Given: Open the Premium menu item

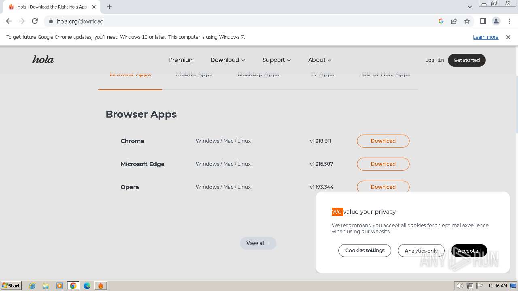Looking at the screenshot, I should (x=182, y=60).
